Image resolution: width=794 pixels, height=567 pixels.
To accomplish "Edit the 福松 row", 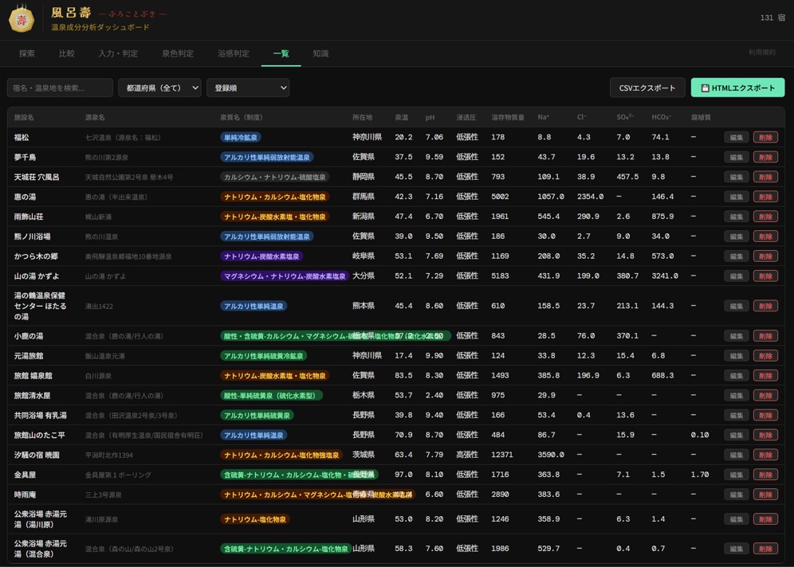I will tap(737, 138).
